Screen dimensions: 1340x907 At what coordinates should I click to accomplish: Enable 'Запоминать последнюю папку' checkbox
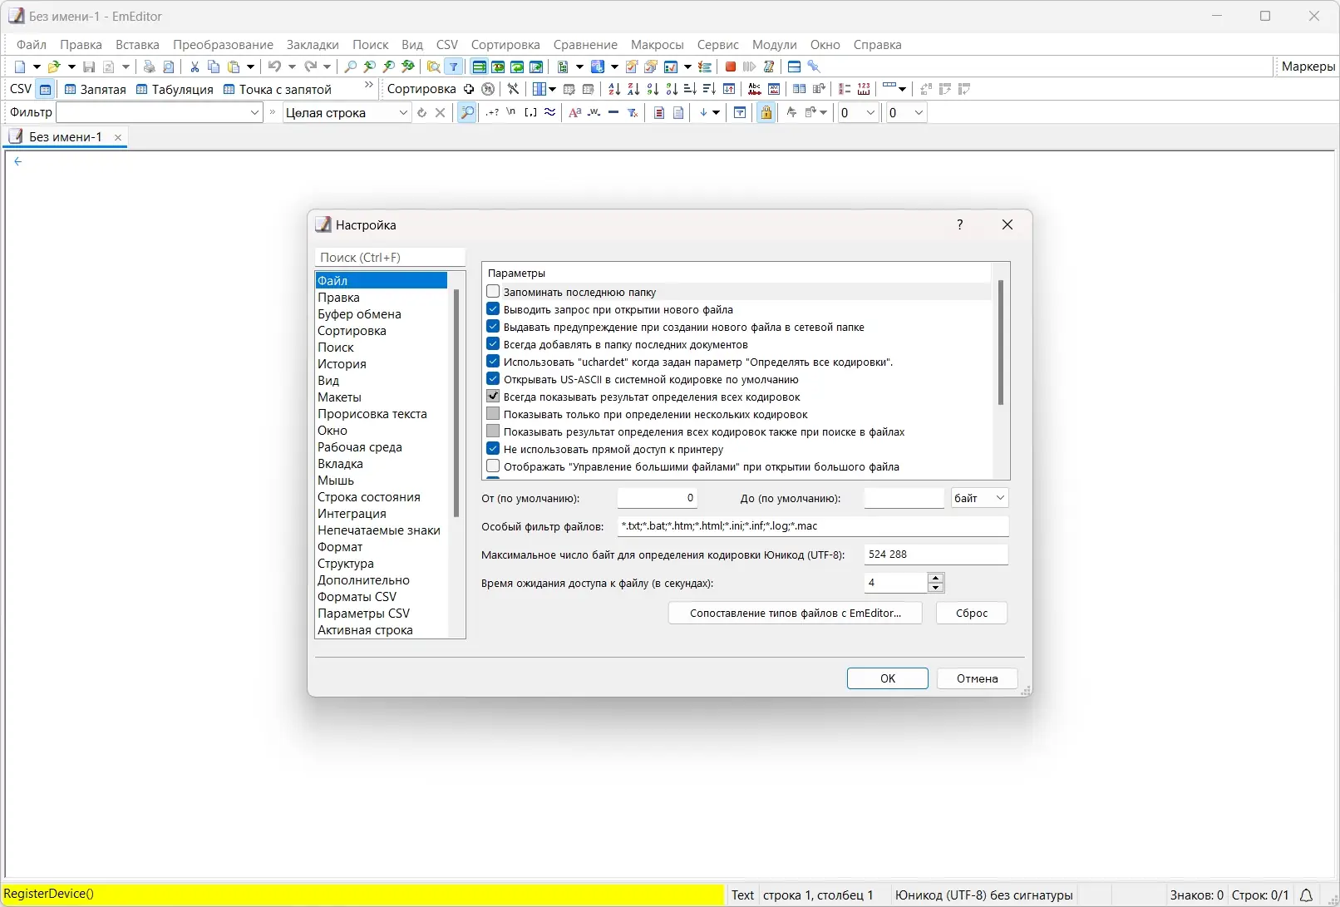(493, 292)
